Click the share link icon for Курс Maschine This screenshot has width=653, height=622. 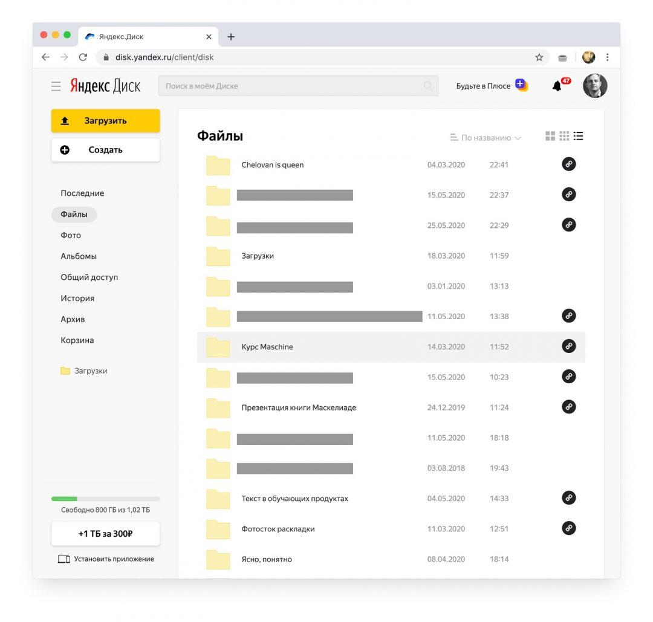pos(568,346)
